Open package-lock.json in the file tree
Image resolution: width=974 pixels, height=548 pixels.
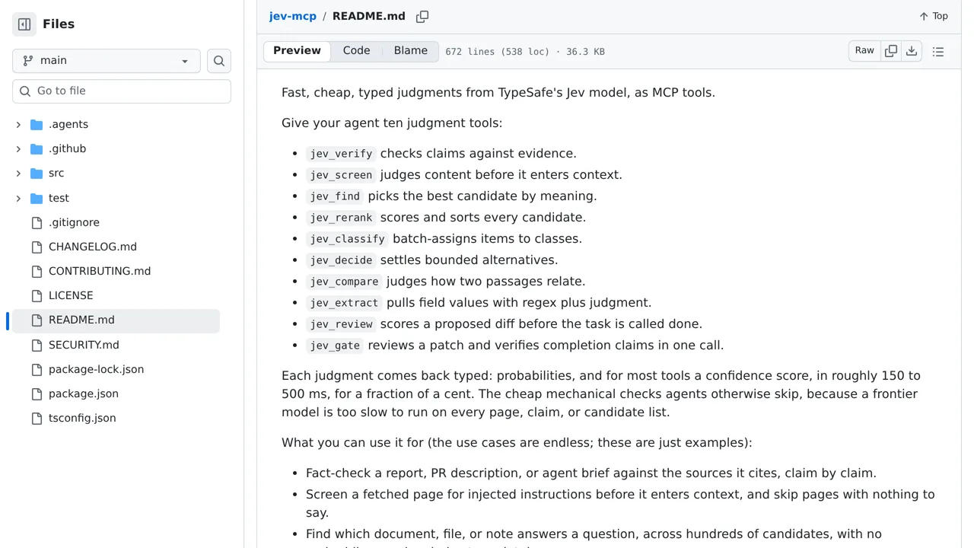pyautogui.click(x=96, y=370)
